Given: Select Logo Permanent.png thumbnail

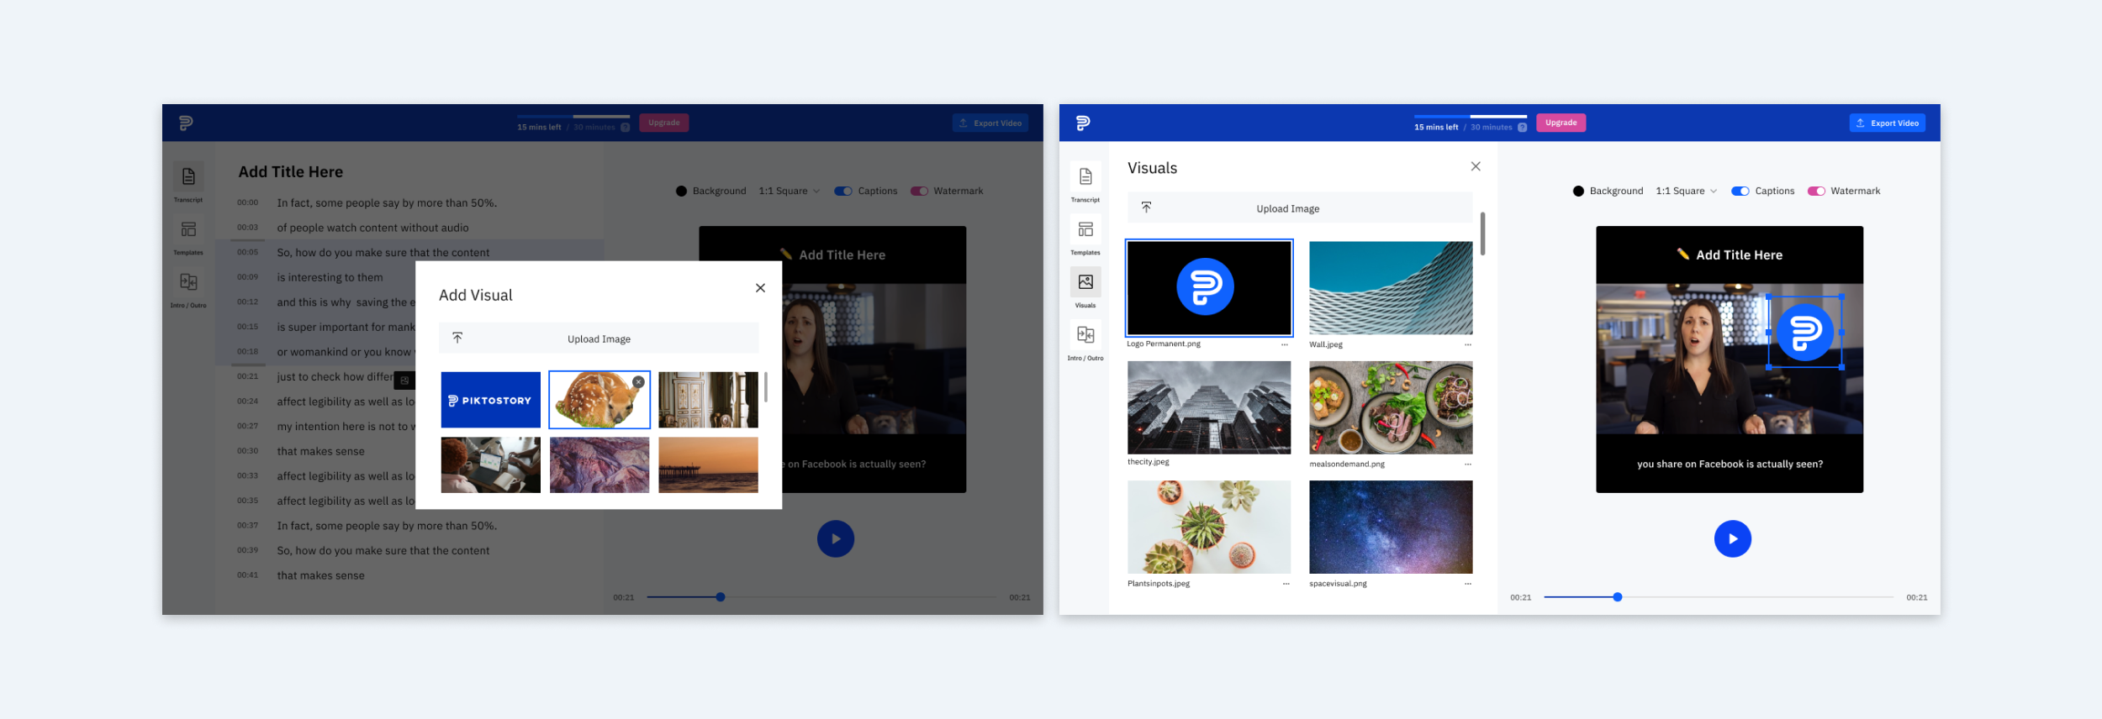Looking at the screenshot, I should [x=1209, y=288].
